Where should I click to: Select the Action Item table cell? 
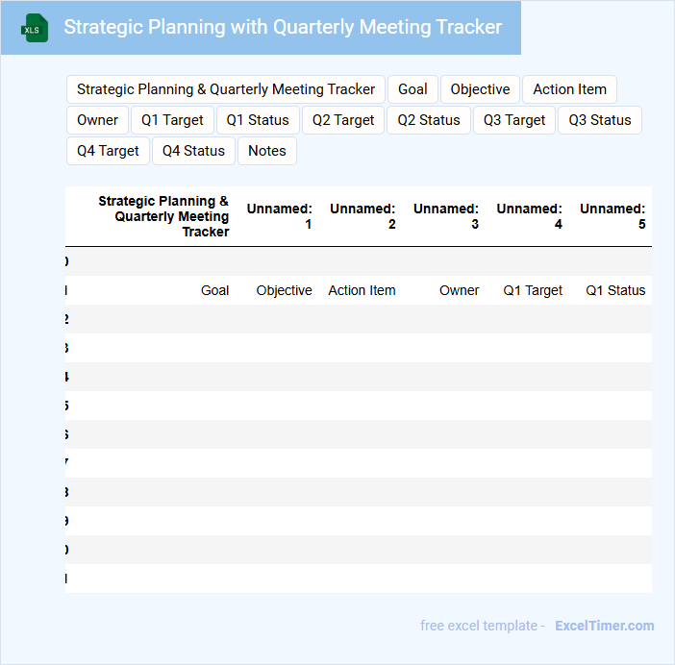click(x=362, y=290)
